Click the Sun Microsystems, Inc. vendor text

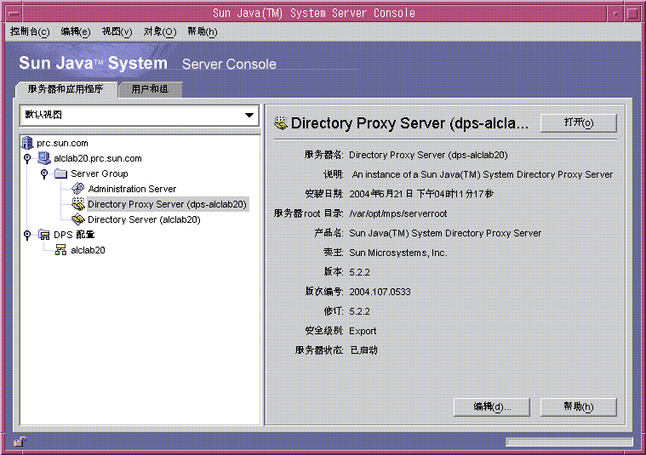pyautogui.click(x=398, y=253)
